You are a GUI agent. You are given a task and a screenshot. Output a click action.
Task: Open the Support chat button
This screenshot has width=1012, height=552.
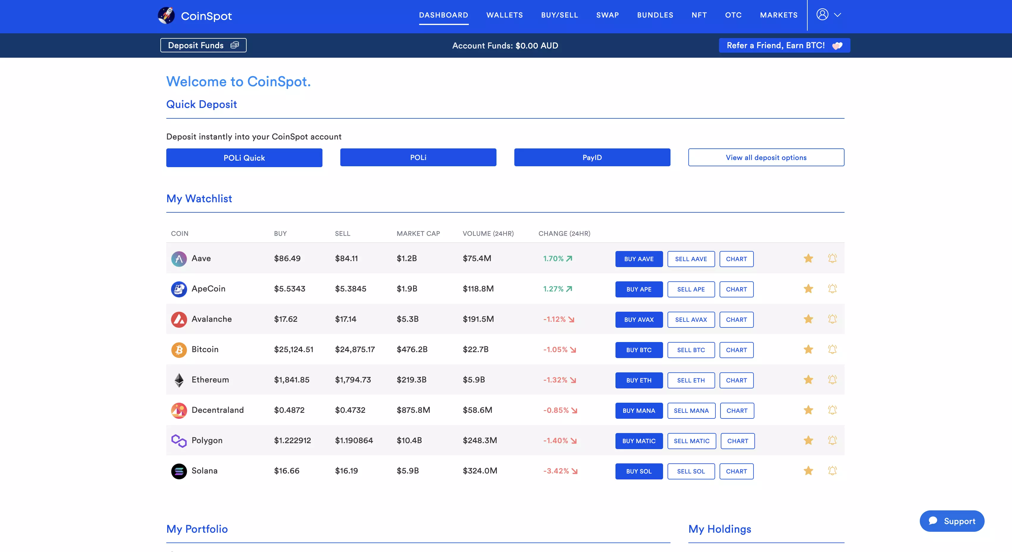tap(952, 521)
